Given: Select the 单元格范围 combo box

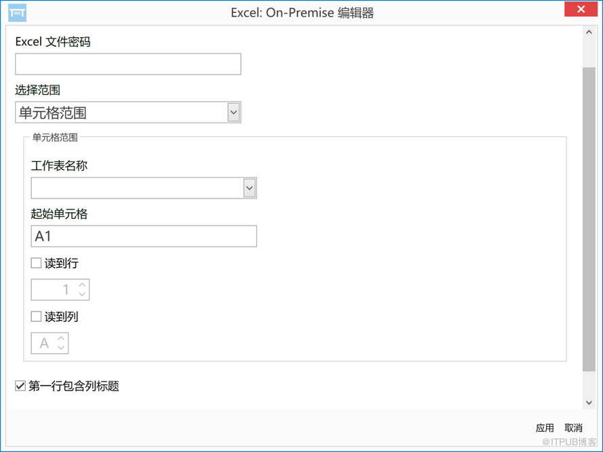Looking at the screenshot, I should [x=128, y=112].
